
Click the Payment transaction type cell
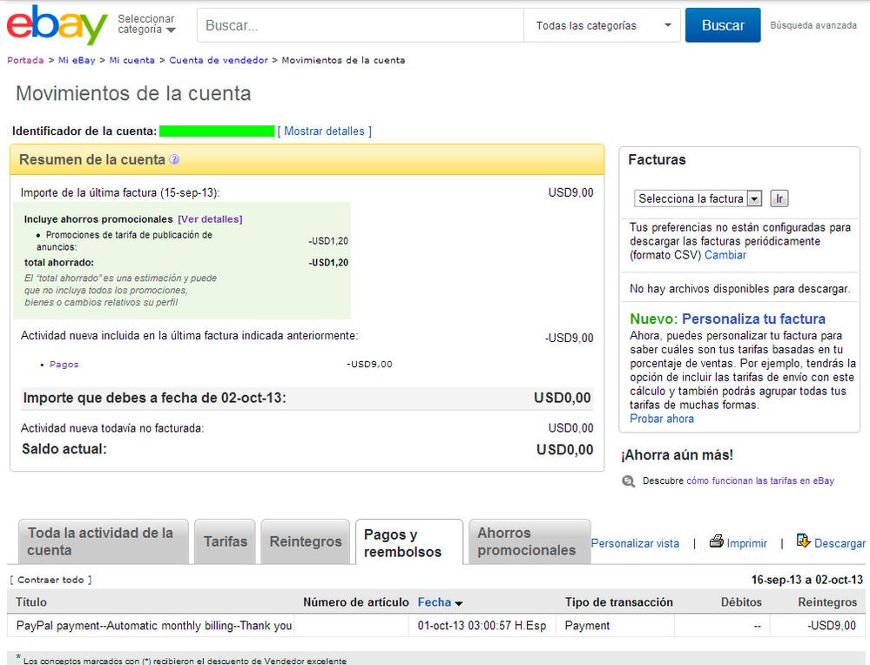(x=587, y=626)
